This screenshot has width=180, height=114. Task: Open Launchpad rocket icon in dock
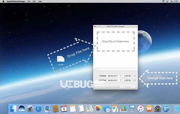[30, 109]
